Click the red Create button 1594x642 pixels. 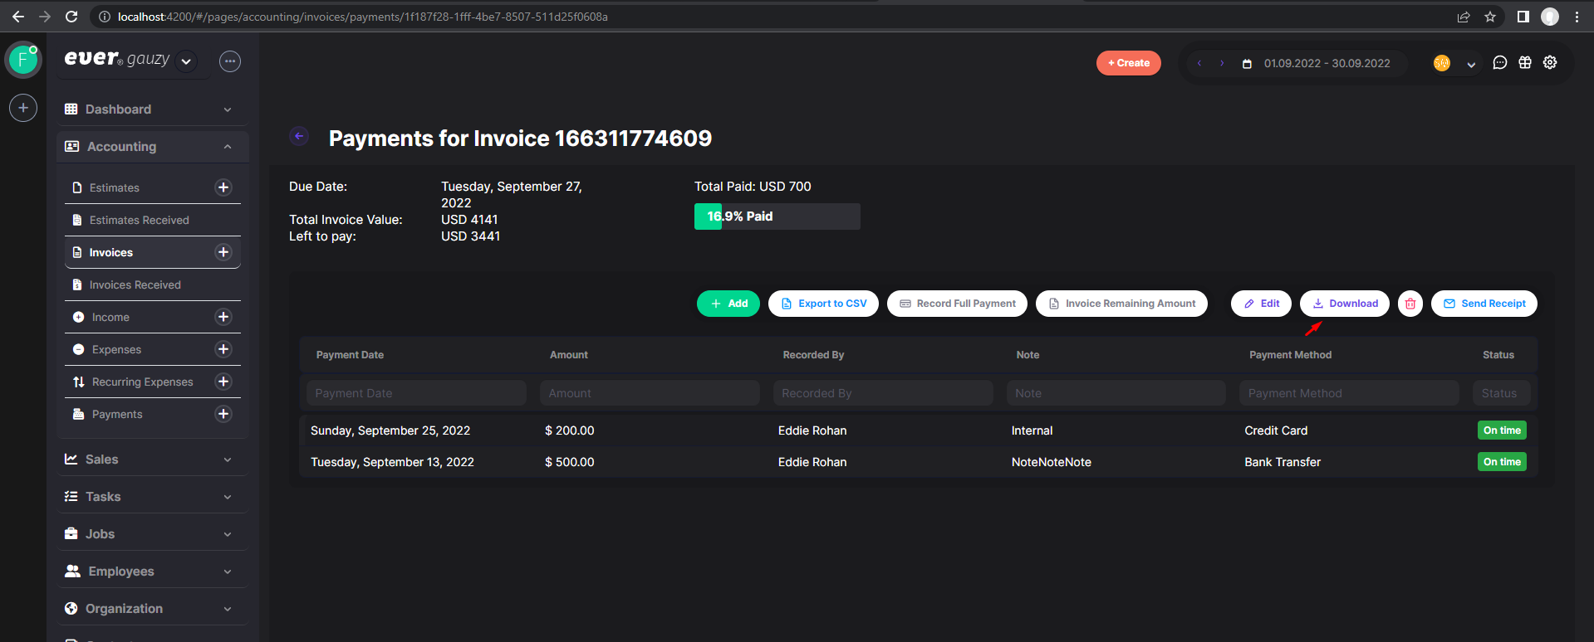pos(1129,63)
